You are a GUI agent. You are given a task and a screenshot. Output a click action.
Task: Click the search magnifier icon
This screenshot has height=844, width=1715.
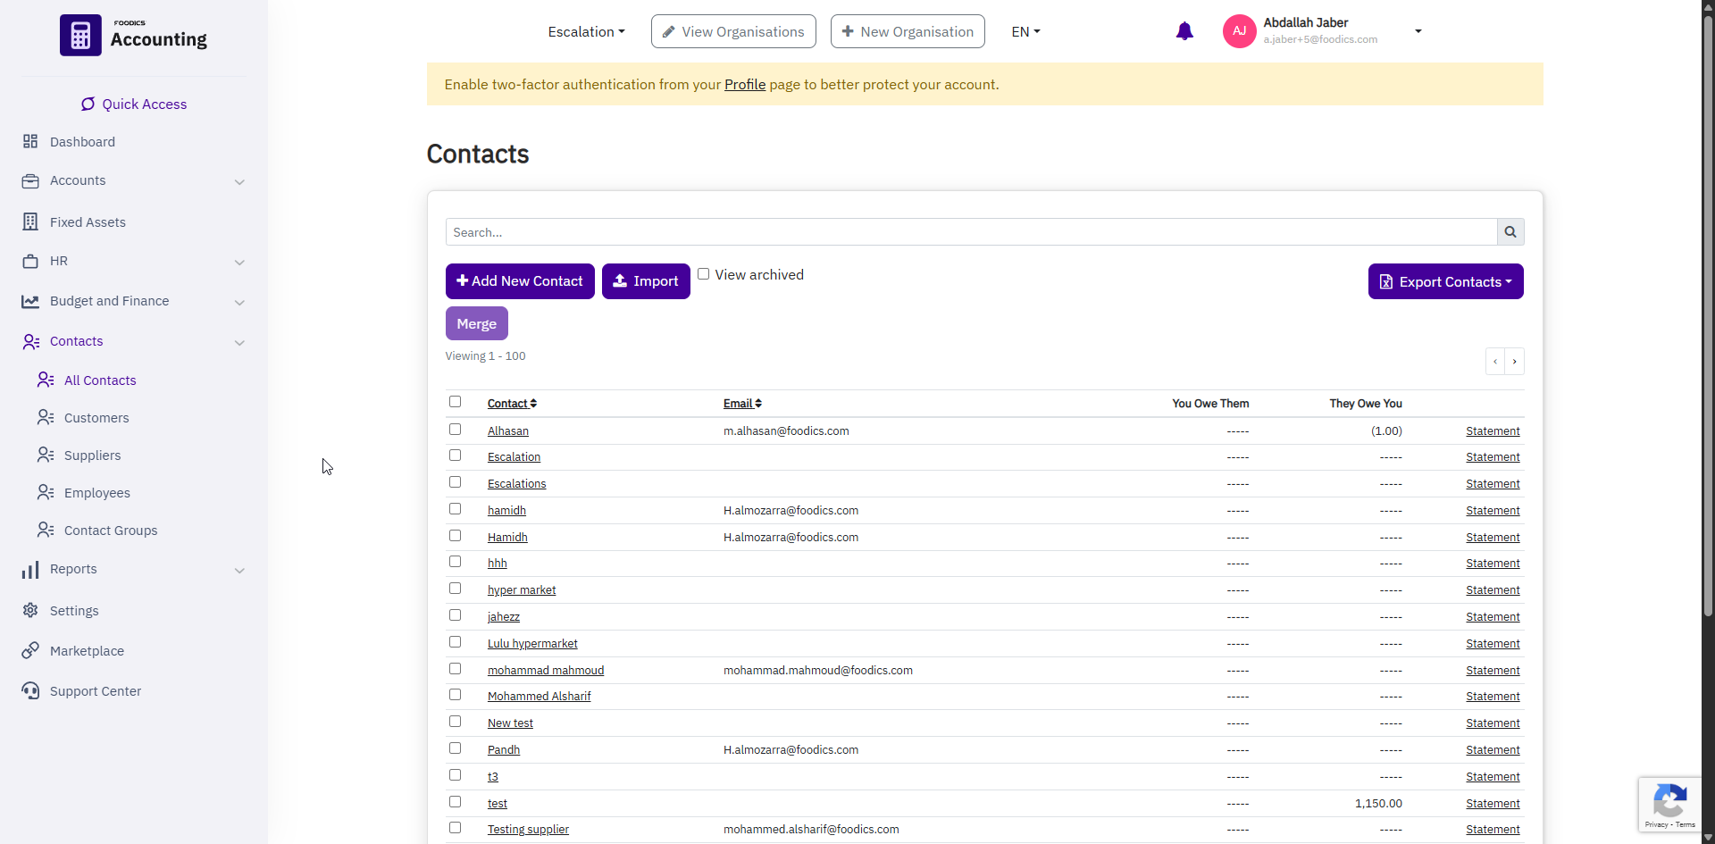point(1510,232)
